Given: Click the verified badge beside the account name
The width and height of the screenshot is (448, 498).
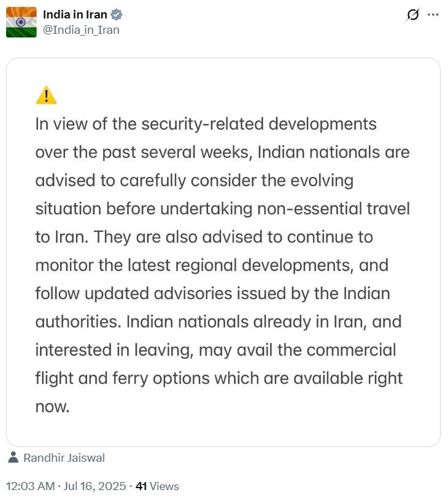Looking at the screenshot, I should (117, 15).
